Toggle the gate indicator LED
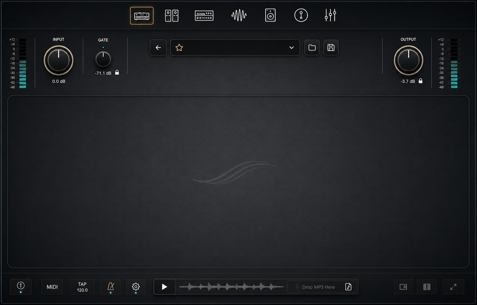Viewport: 477px width, 305px height. [x=103, y=47]
